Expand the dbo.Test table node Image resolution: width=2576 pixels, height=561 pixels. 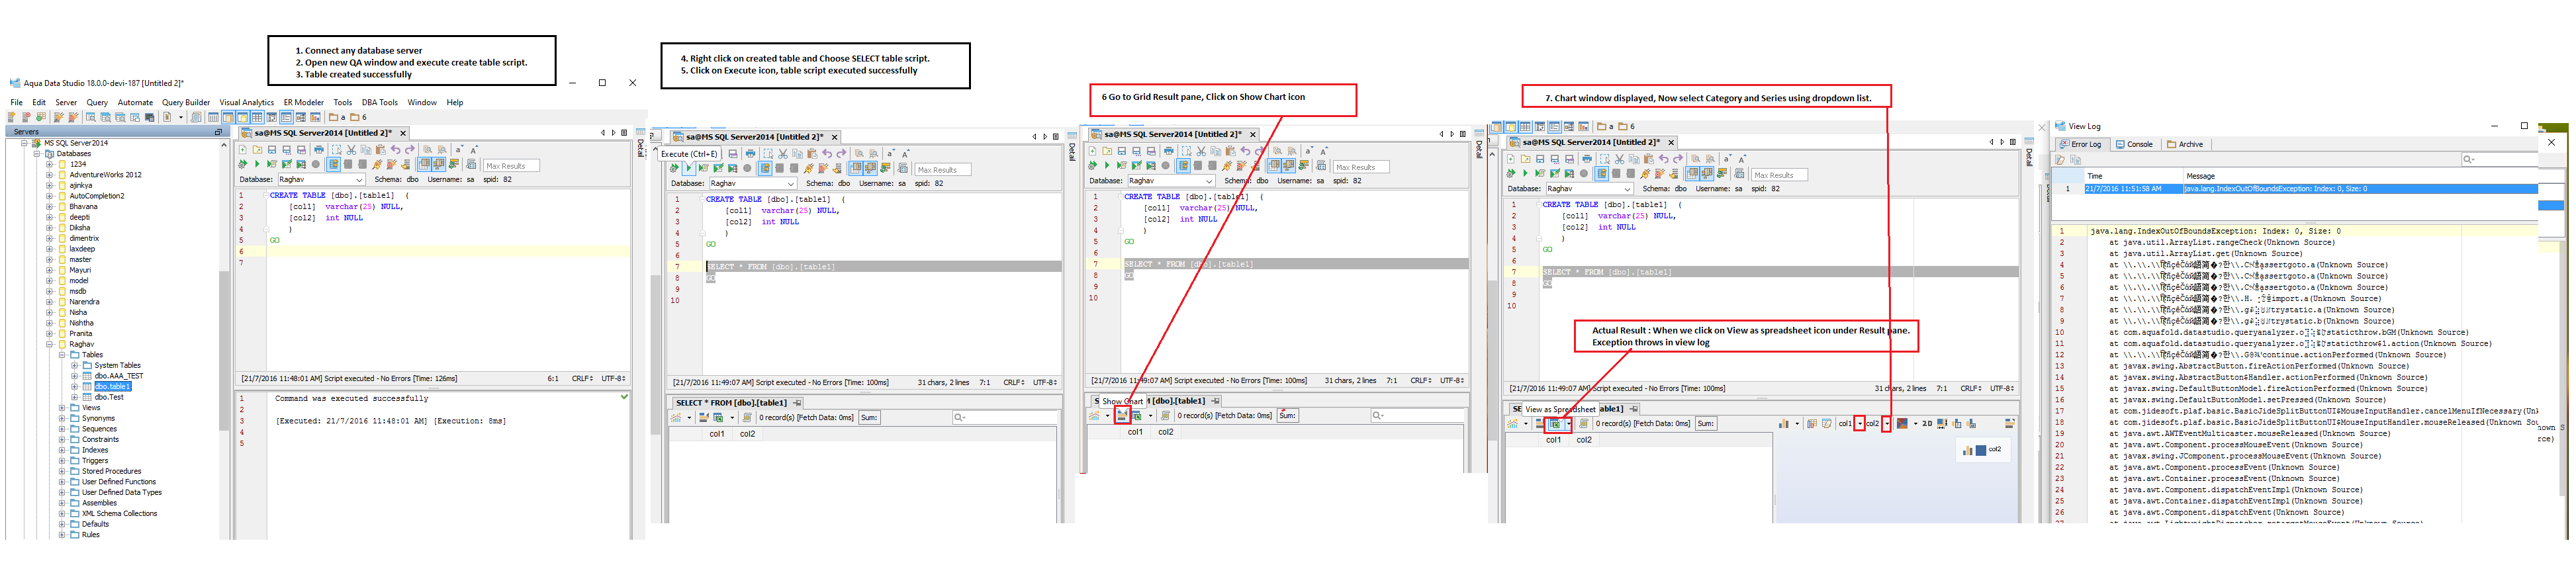click(74, 397)
